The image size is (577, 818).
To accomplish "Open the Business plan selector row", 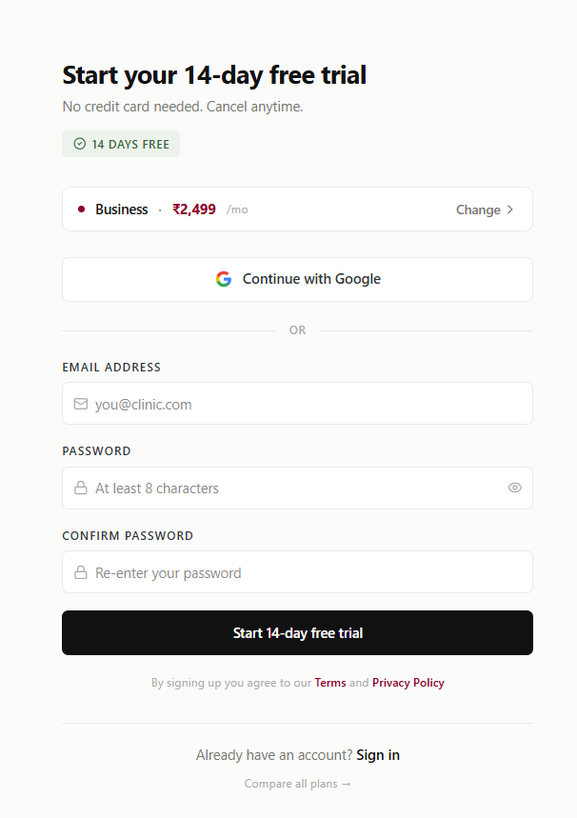I will (297, 209).
